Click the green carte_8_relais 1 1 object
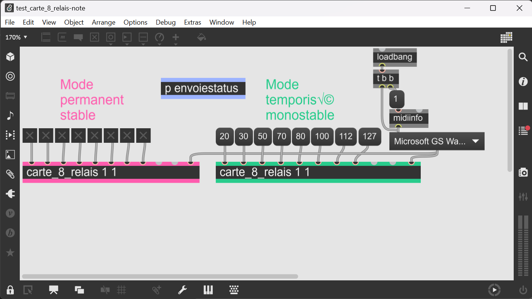Viewport: 532px width, 299px height. click(318, 172)
